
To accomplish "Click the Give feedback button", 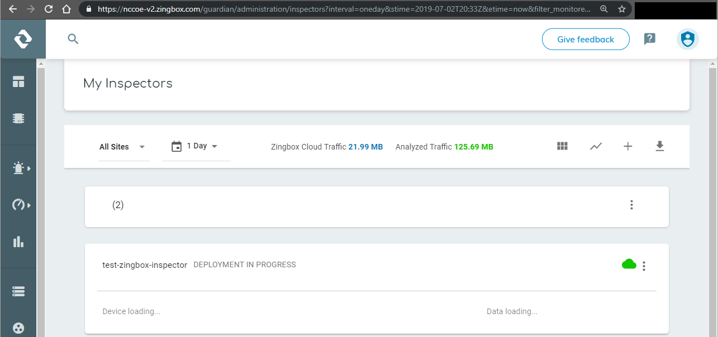I will [x=585, y=39].
